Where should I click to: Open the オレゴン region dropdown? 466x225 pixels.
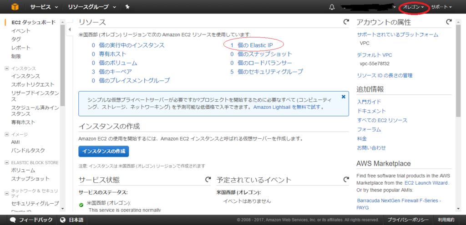click(413, 7)
